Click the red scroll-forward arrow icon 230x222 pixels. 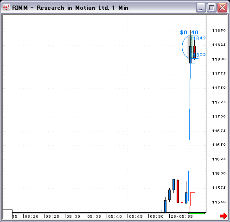224,216
